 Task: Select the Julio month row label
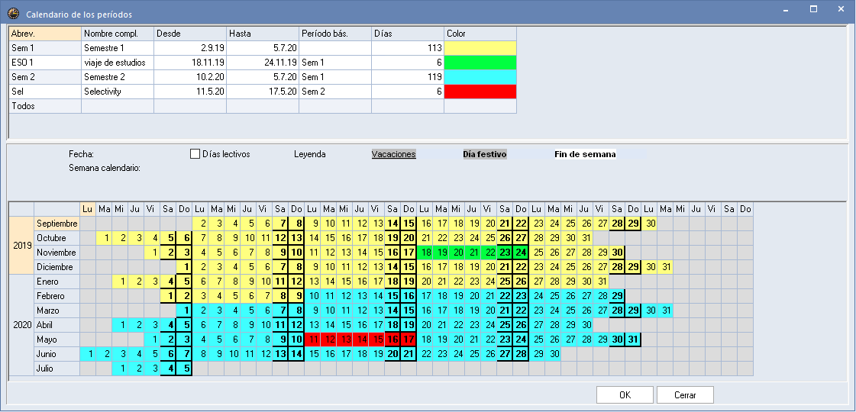point(57,369)
